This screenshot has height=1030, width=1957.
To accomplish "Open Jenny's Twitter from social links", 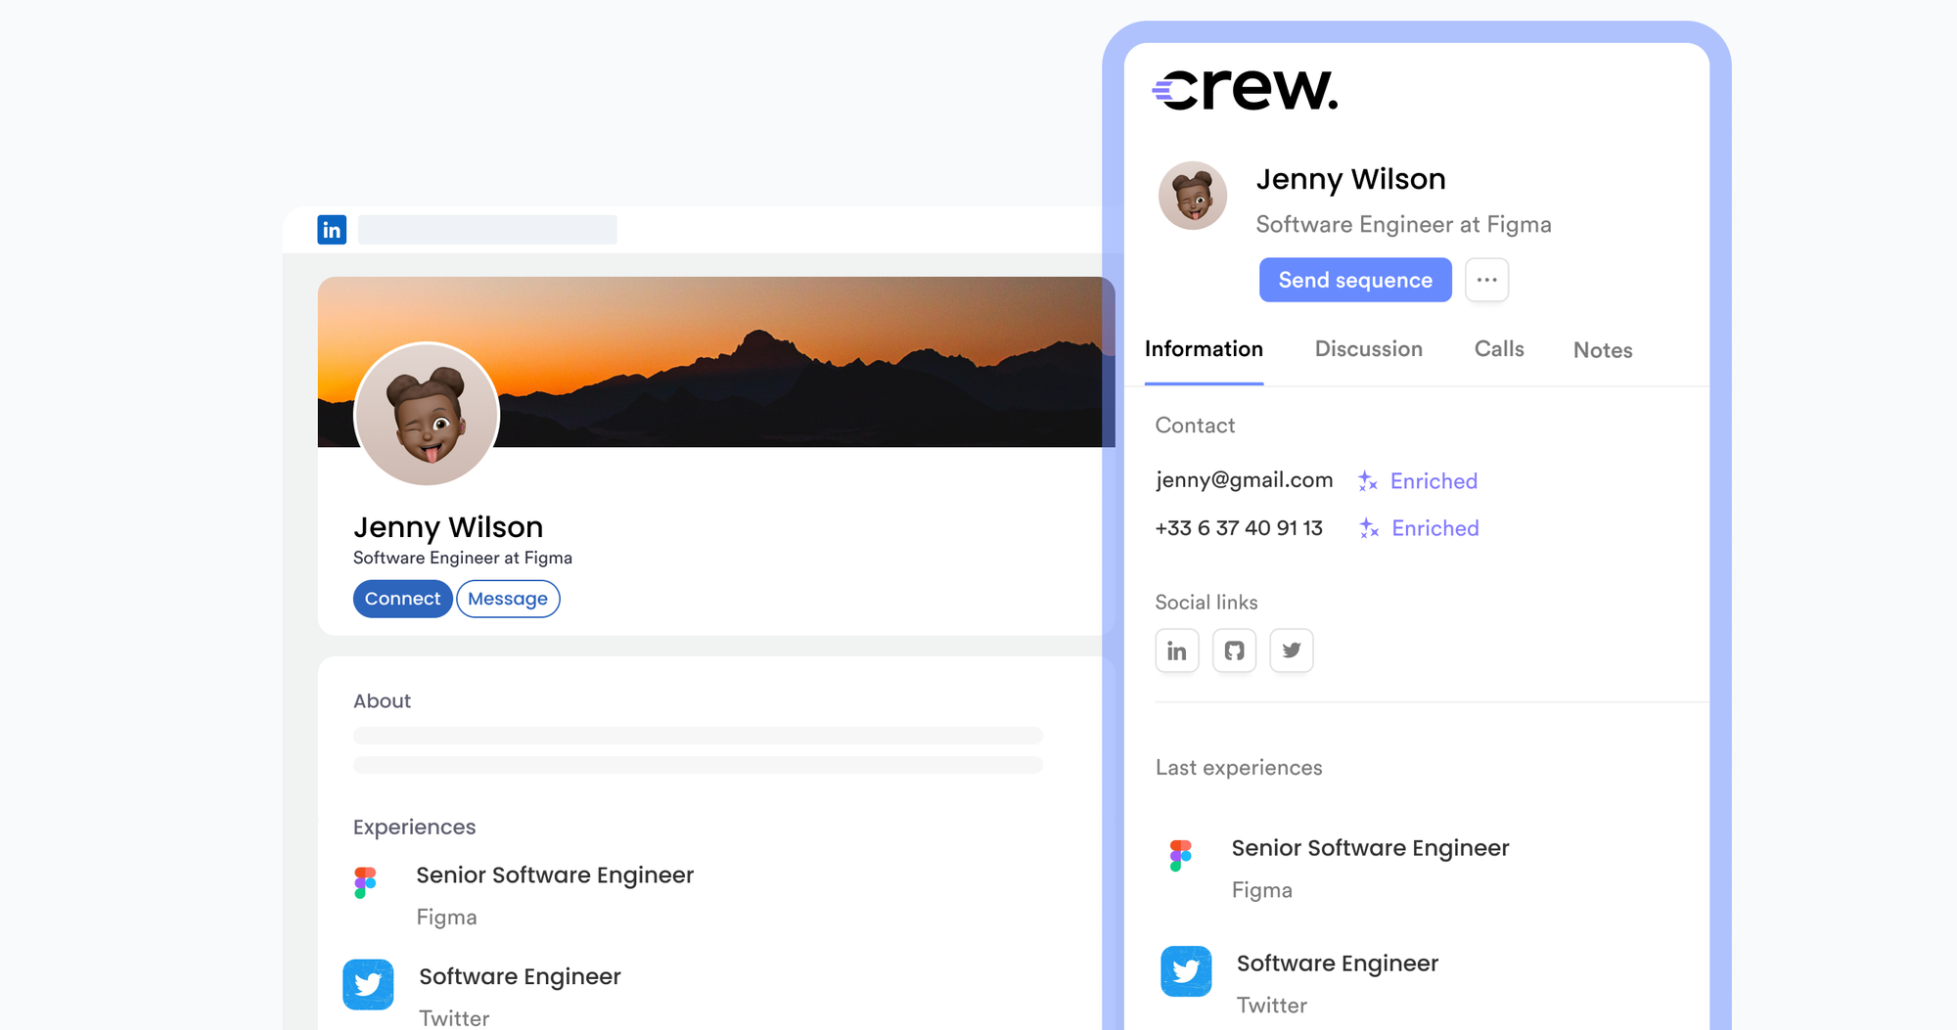I will point(1291,649).
